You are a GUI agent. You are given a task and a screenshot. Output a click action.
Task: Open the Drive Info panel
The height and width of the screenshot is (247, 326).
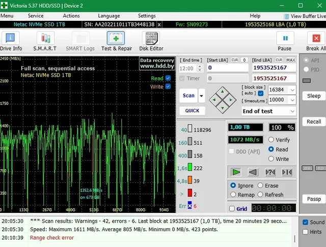pyautogui.click(x=11, y=41)
